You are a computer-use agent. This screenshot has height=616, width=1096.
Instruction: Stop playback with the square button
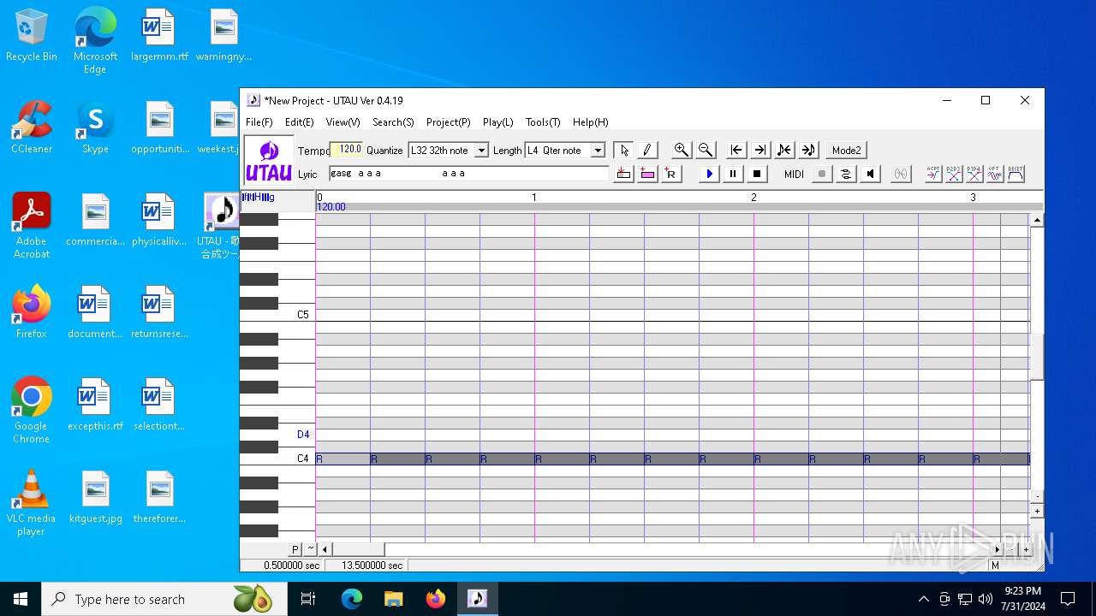(757, 174)
